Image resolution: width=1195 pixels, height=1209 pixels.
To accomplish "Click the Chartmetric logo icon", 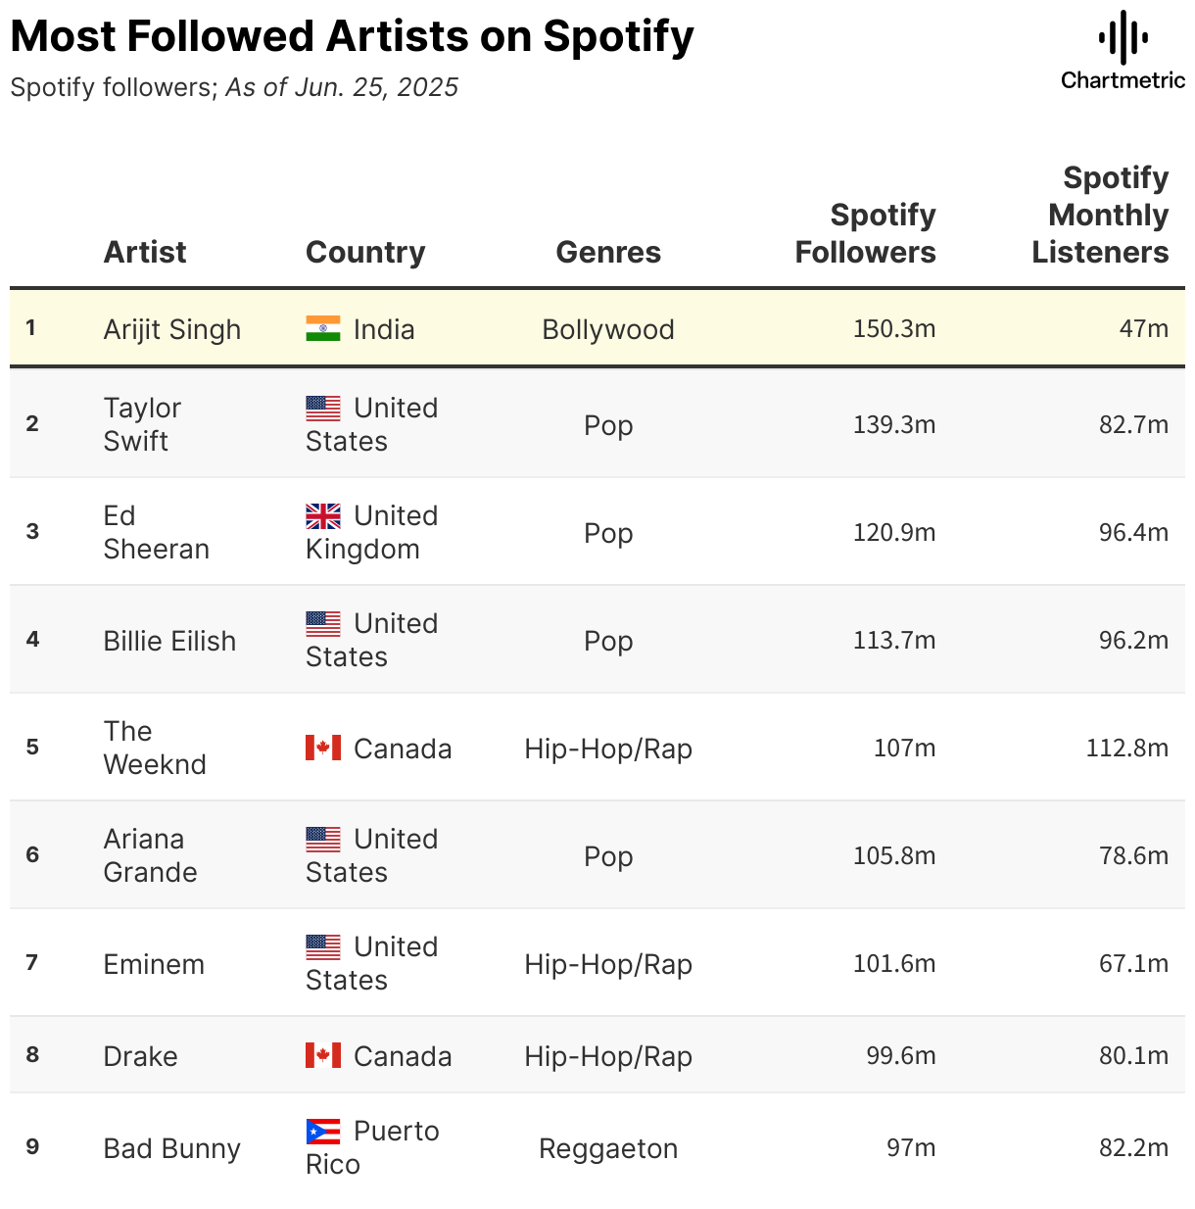I will (1123, 38).
